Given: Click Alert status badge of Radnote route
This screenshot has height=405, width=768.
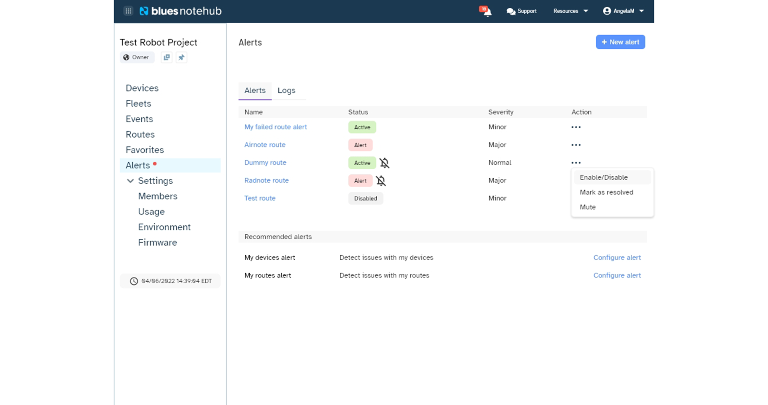Looking at the screenshot, I should 360,181.
